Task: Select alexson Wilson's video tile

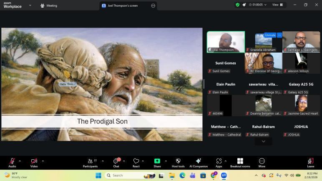Action: click(x=301, y=63)
